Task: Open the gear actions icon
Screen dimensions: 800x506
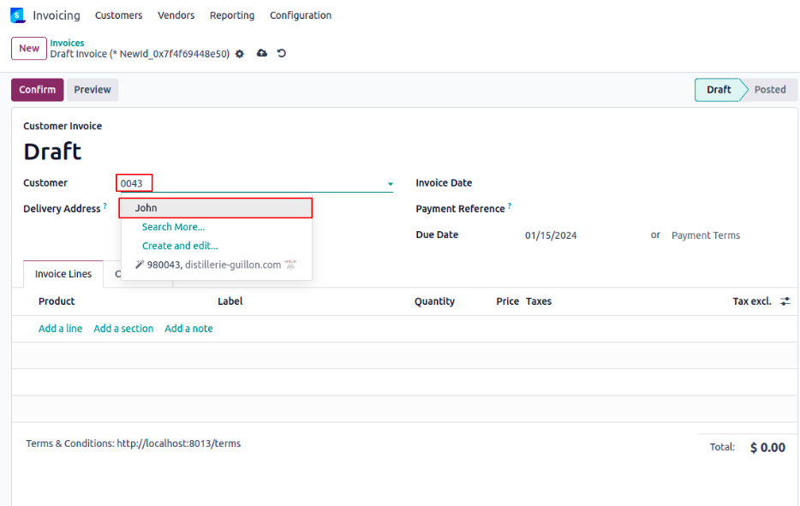Action: coord(240,54)
